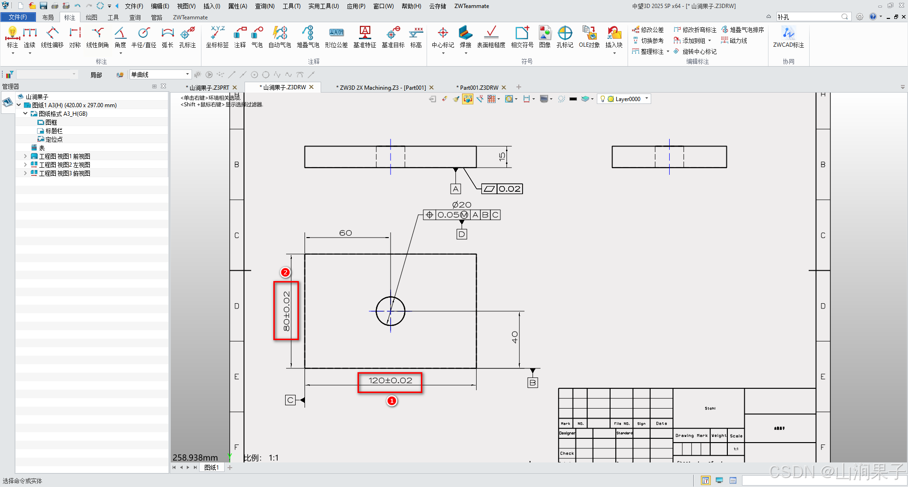Add a new sheet with the plus button
The height and width of the screenshot is (487, 908).
230,468
